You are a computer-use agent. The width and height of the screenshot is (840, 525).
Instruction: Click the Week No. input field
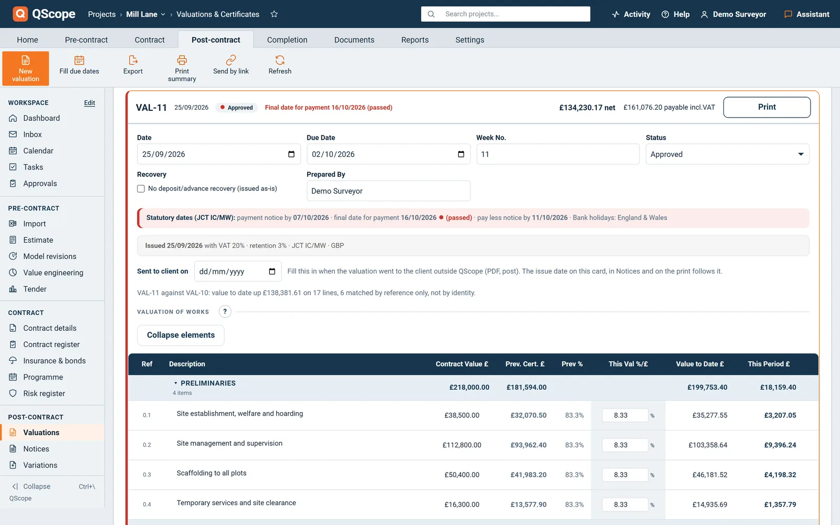point(558,154)
